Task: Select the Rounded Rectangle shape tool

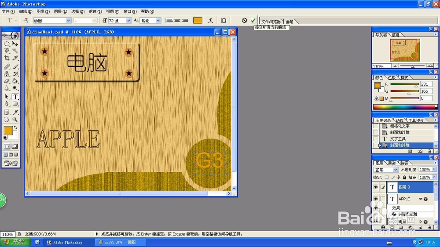Action: pos(15,104)
